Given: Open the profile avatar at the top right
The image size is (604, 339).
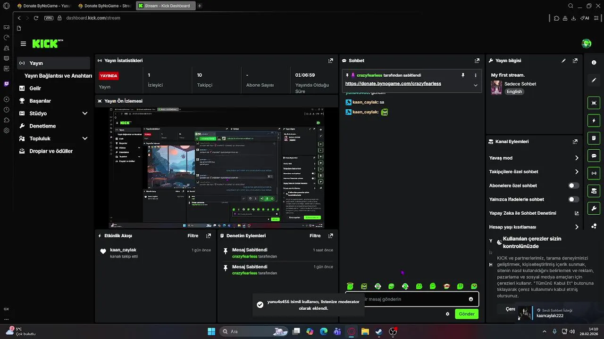Looking at the screenshot, I should coord(587,44).
